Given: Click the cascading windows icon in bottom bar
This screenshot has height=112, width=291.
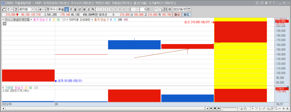Looking at the screenshot, I should pos(245,109).
